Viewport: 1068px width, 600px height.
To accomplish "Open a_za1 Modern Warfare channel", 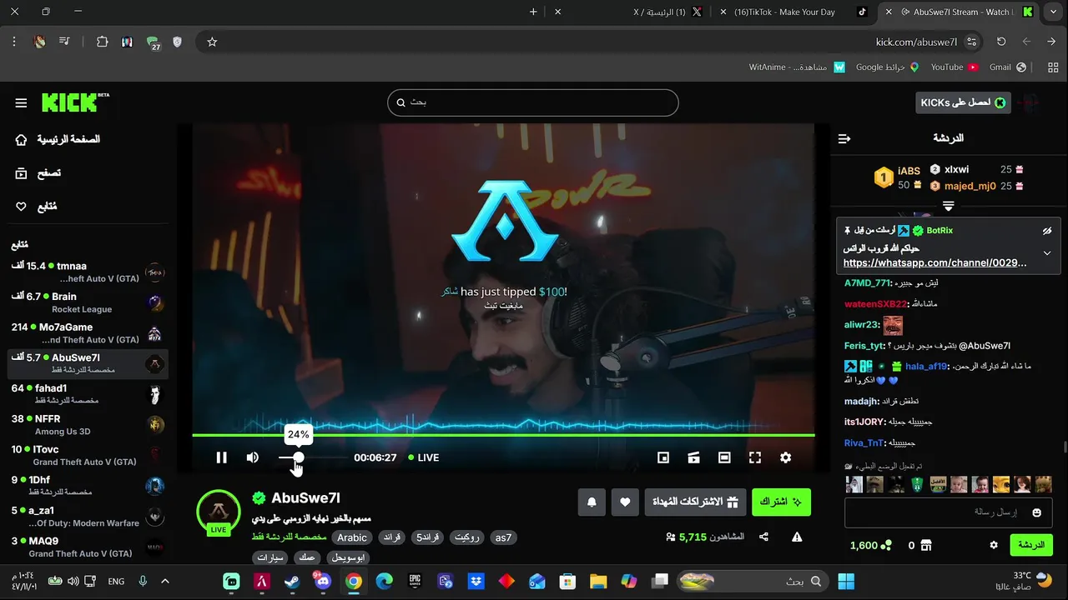I will tap(88, 517).
